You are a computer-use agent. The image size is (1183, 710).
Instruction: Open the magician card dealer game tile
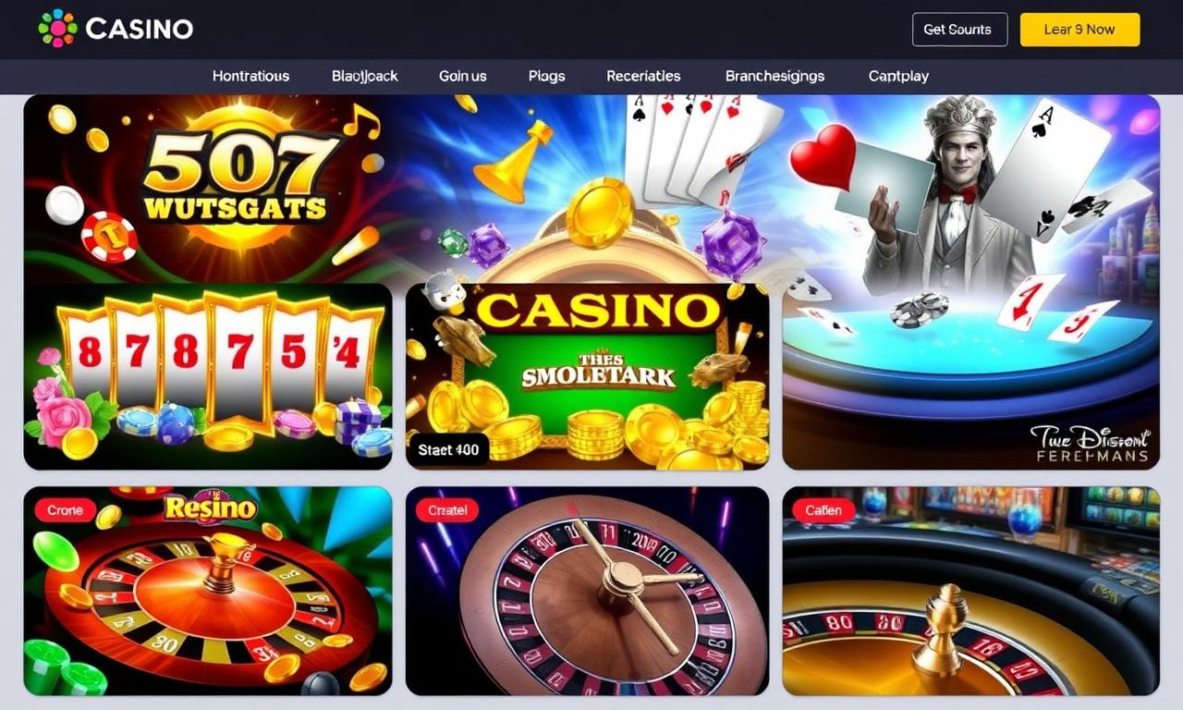pos(970,282)
